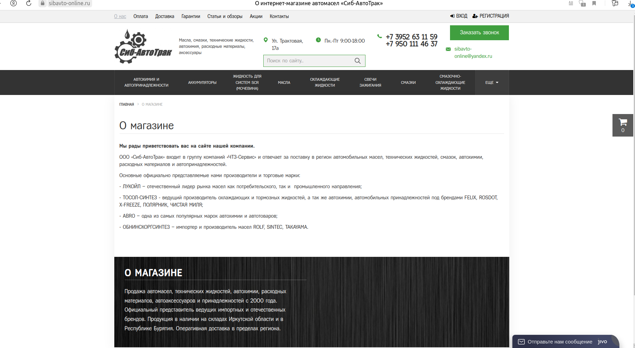This screenshot has width=635, height=348.
Task: Open the Акции page
Action: (256, 16)
